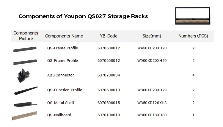This screenshot has height=127, width=223.
Task: Select the Components Picture header cell
Action: (x=26, y=36)
